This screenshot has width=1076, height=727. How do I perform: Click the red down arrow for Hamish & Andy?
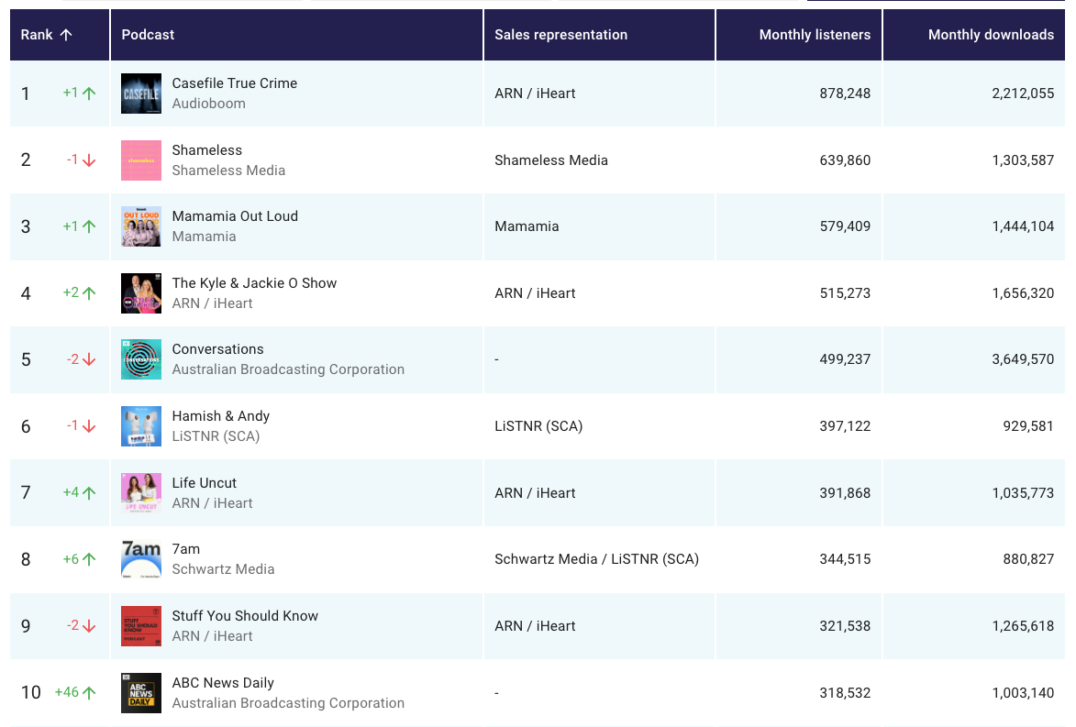point(89,426)
